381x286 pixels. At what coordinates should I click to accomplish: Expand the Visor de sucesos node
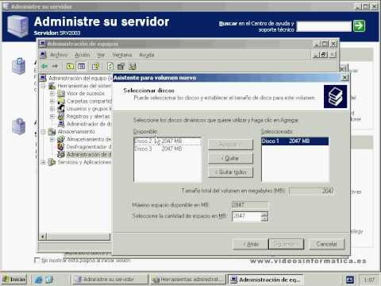pos(52,94)
